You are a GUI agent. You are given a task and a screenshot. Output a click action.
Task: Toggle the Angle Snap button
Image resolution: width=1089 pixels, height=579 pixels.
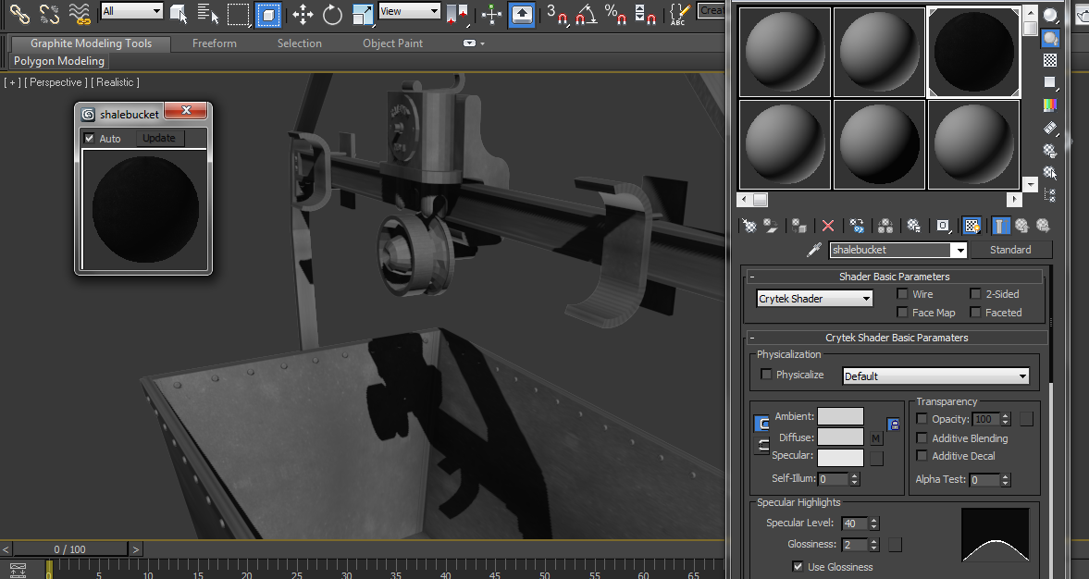(x=587, y=13)
